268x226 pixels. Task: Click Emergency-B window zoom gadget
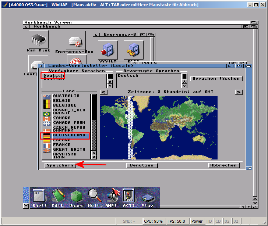coord(142,35)
